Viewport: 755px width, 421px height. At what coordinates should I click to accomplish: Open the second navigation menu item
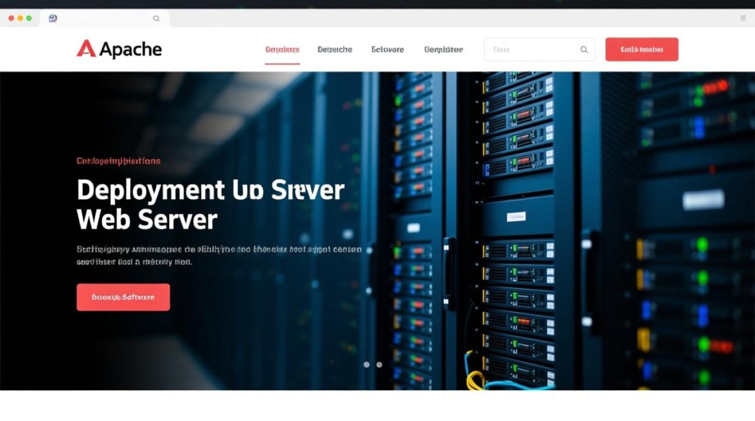point(335,49)
